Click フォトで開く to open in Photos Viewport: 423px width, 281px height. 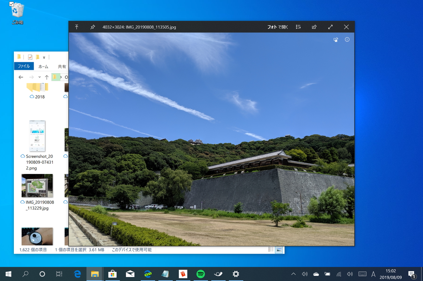click(x=277, y=27)
